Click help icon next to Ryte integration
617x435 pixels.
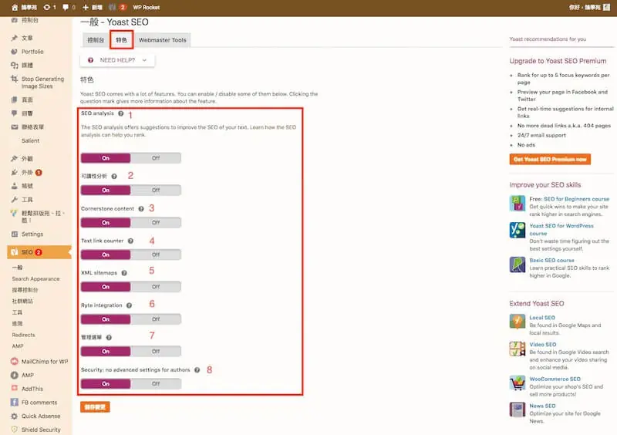click(129, 305)
